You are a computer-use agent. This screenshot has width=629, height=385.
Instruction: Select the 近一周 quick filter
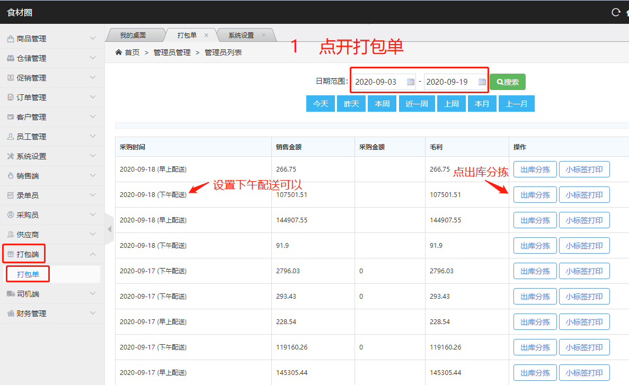point(417,104)
